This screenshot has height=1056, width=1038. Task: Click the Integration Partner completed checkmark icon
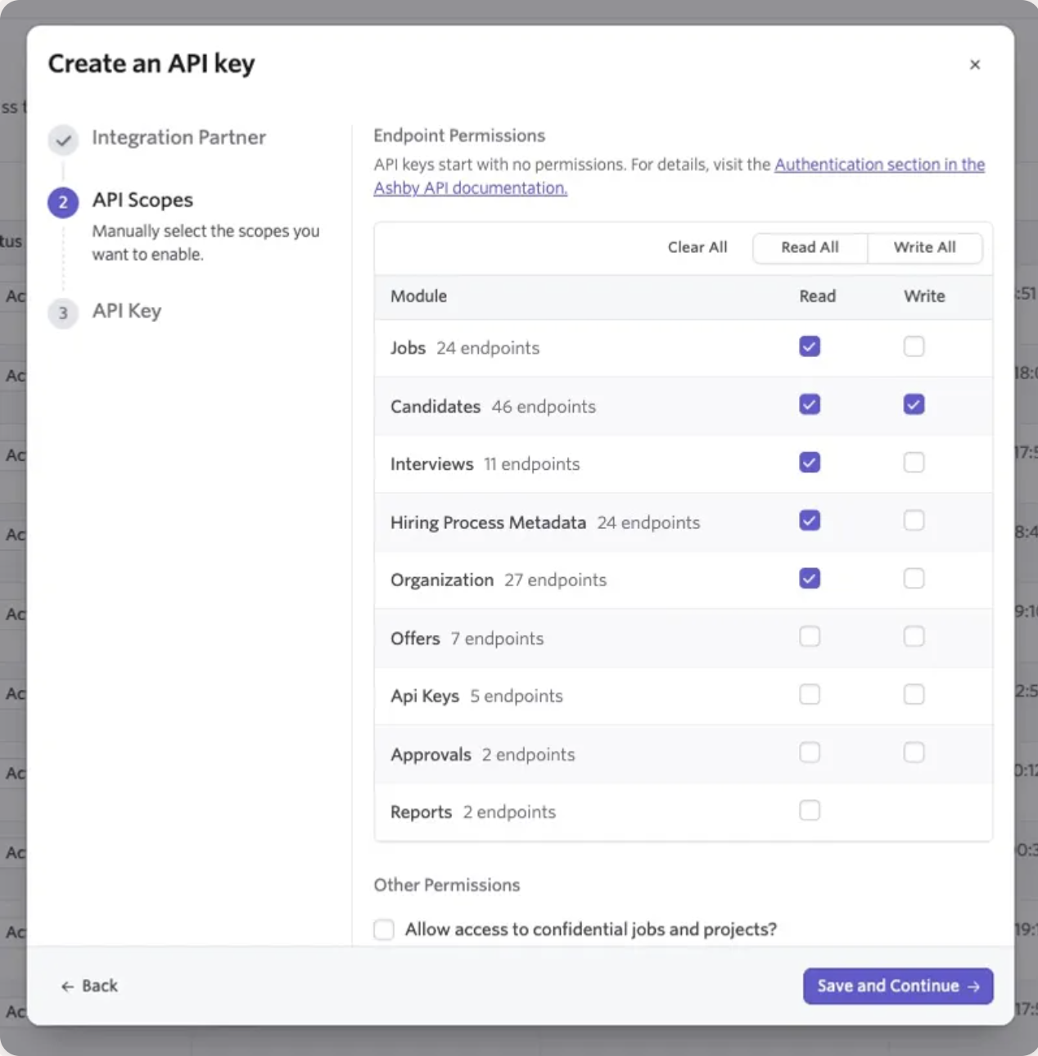pos(63,139)
